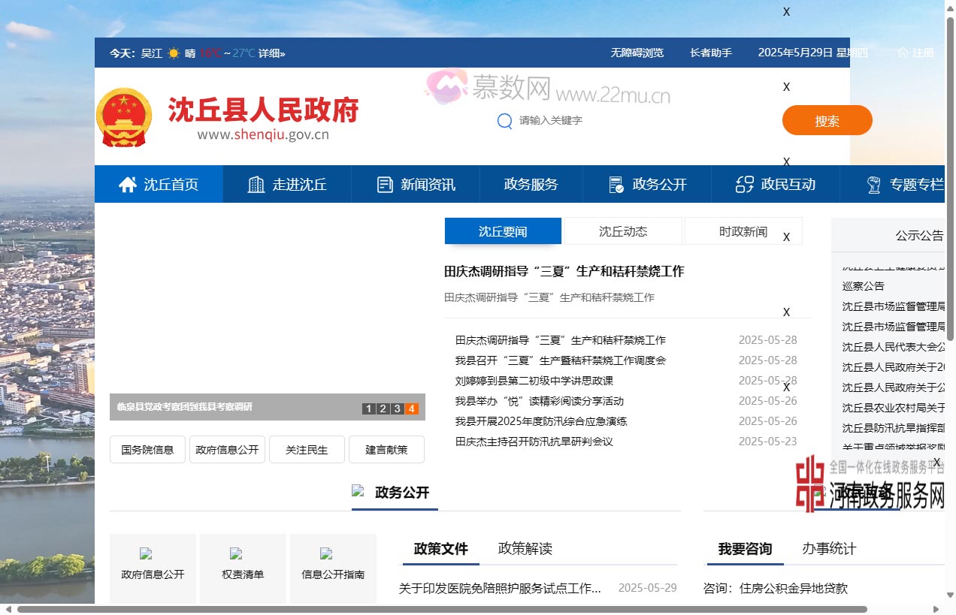Click the dialogue icon beside 政民互动
The height and width of the screenshot is (615, 956).
744,183
